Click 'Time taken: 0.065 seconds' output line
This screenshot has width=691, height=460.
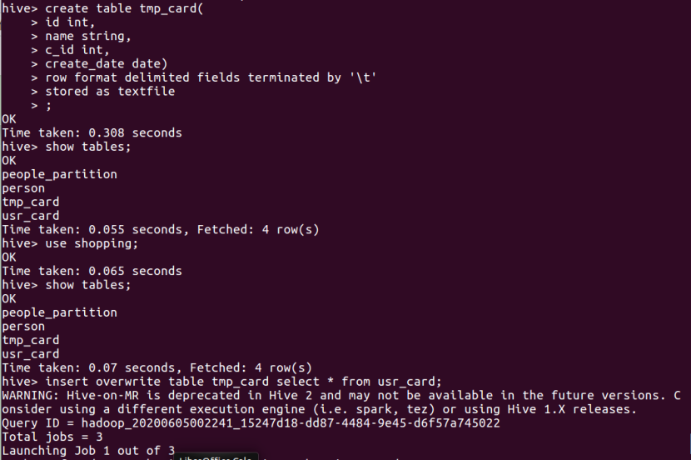[x=92, y=271]
